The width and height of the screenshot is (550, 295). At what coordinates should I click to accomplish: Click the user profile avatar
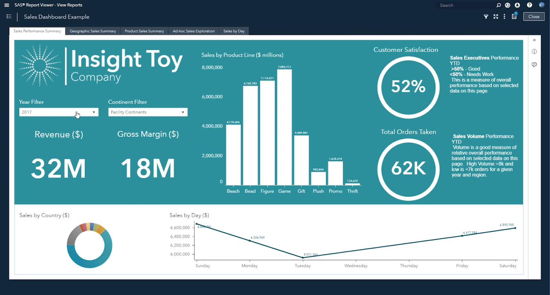[541, 5]
